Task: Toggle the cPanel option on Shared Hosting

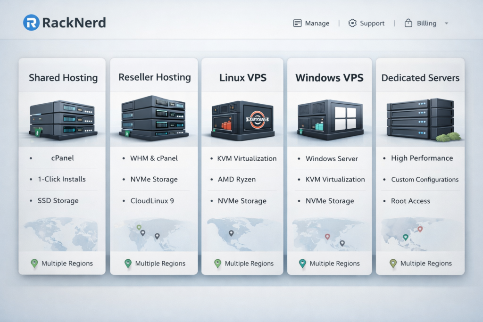Action: [x=62, y=158]
